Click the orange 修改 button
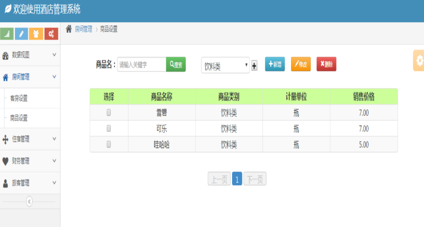424x227 pixels. [x=301, y=64]
